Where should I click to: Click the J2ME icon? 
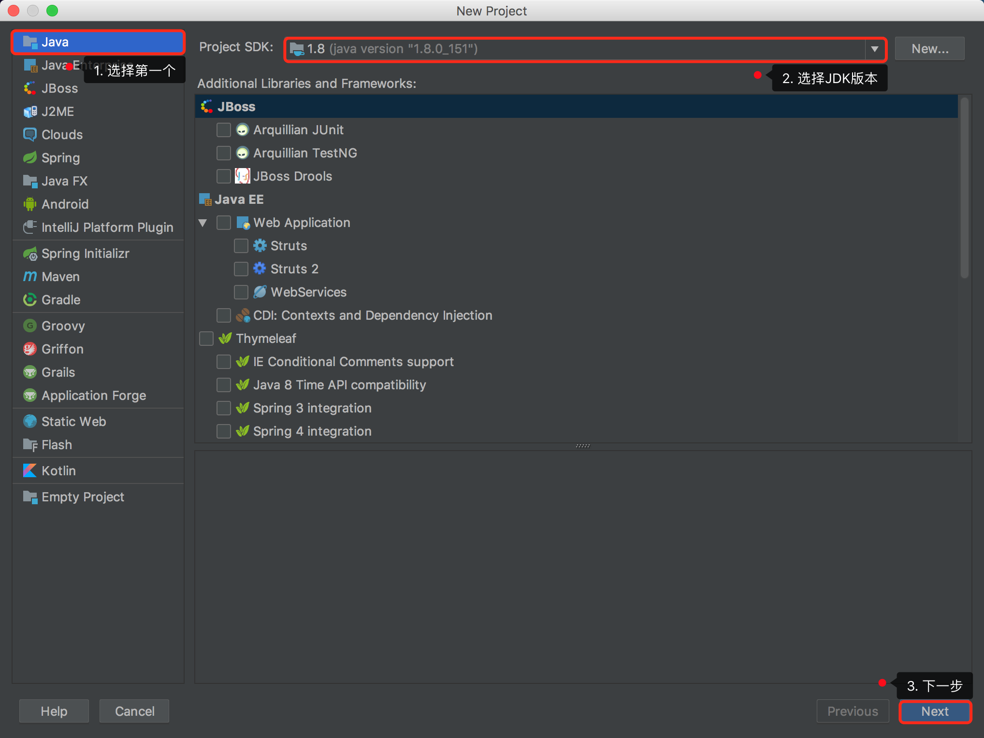30,112
